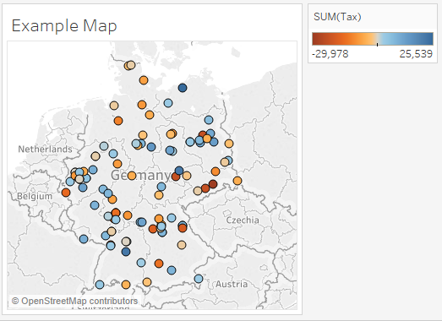
Task: Click the Czechia map label
Action: click(x=243, y=220)
